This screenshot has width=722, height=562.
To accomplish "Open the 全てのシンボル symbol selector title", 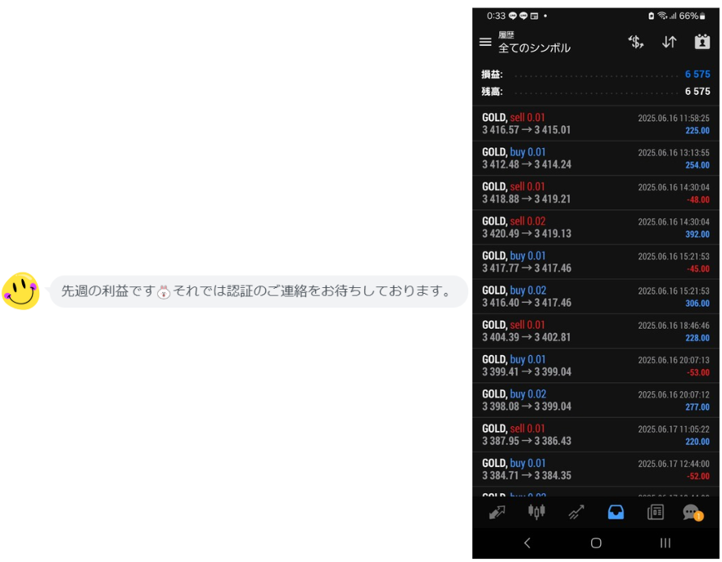I will pyautogui.click(x=534, y=48).
